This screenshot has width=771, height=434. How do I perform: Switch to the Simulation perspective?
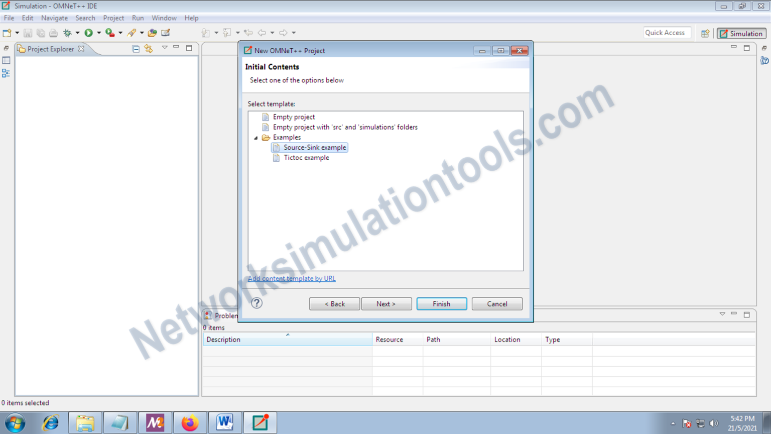(741, 33)
